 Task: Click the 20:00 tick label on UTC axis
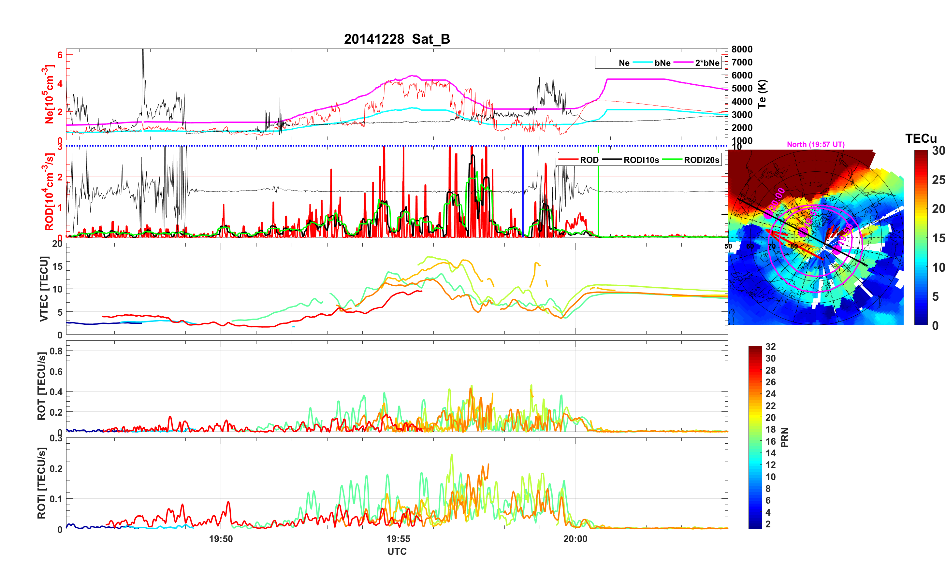click(x=575, y=539)
